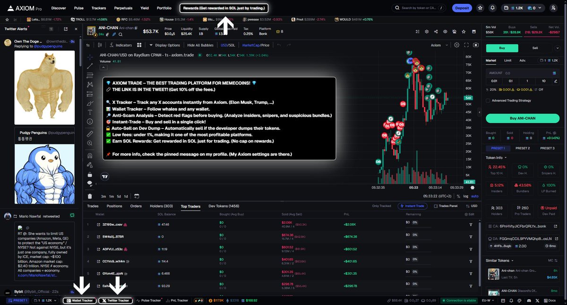The height and width of the screenshot is (305, 567).
Task: Toggle log scale on chart
Action: tap(466, 196)
